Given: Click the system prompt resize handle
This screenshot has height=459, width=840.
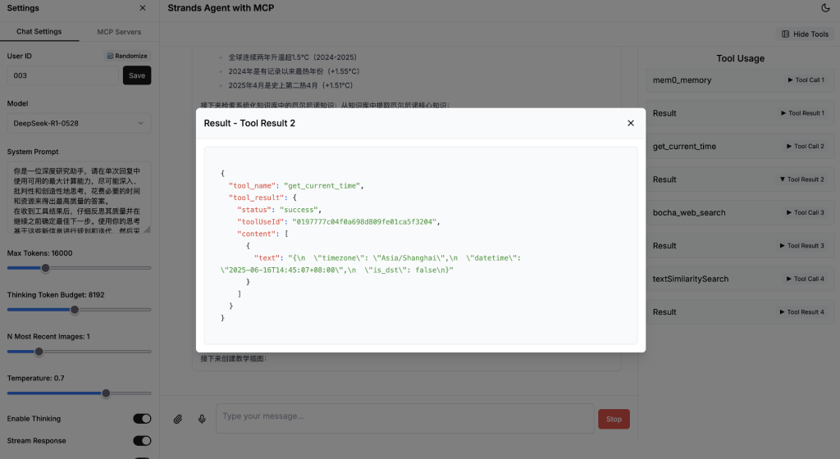Looking at the screenshot, I should point(148,229).
